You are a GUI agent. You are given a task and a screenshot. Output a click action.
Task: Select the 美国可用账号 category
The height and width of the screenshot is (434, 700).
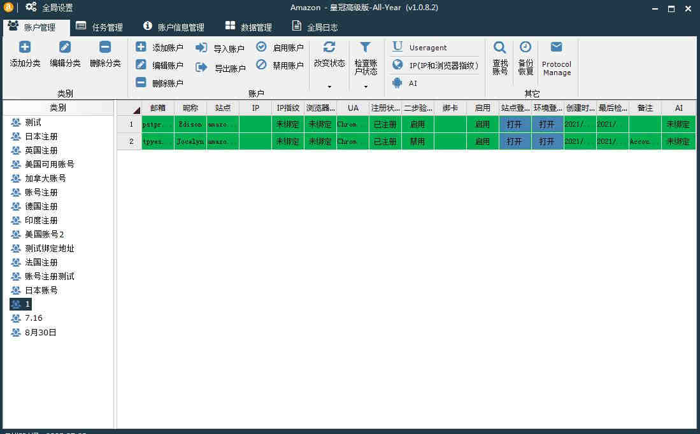coord(43,164)
